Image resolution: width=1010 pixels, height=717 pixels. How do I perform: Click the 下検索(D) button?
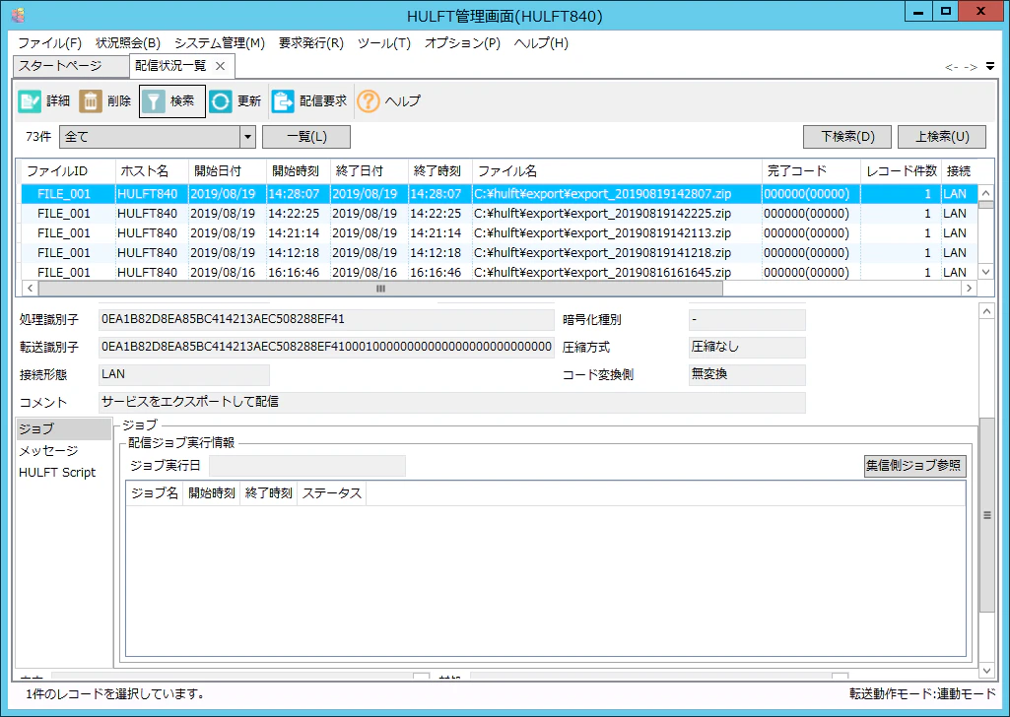click(847, 137)
